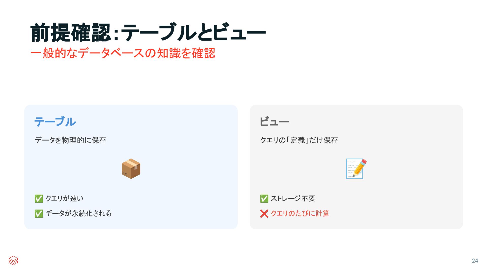Select the slide title 前提確認:テーブルとビュー
The image size is (487, 274).
148,32
